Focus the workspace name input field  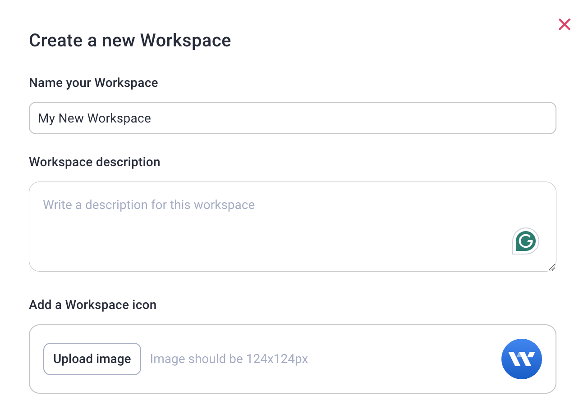click(292, 118)
